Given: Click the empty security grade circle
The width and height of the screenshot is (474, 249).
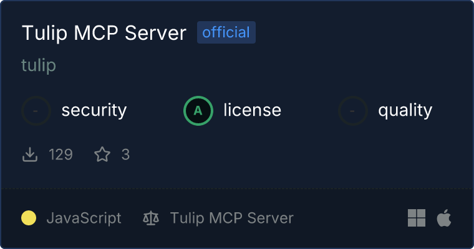Looking at the screenshot, I should (x=36, y=111).
